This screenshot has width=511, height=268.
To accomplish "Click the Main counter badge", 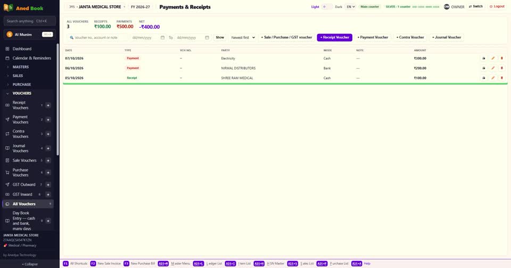I will click(x=369, y=6).
